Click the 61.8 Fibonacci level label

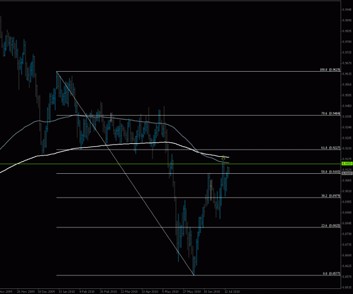[x=331, y=148]
